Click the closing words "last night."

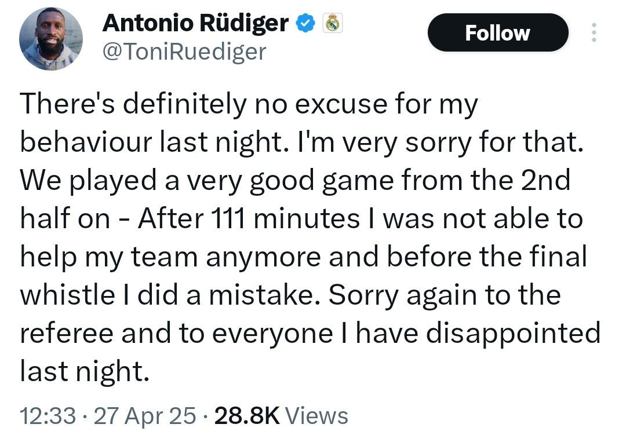tap(85, 371)
